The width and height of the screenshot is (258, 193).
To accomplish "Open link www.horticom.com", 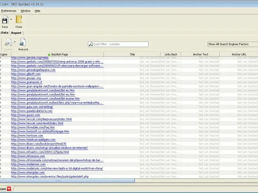I will pos(27,135).
